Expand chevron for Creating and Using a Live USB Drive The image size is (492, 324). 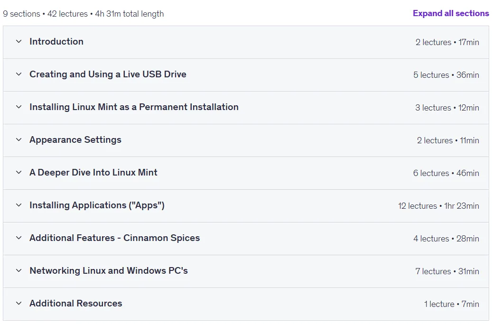(x=19, y=74)
